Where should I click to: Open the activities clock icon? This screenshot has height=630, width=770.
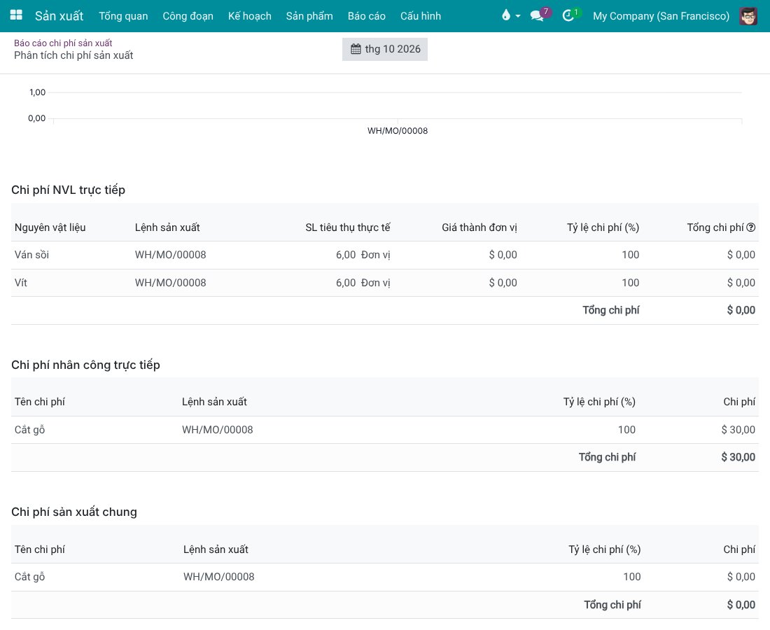click(568, 15)
